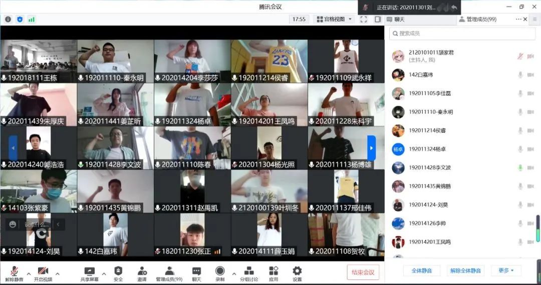Toggle 解除静音 microphone unmute button
This screenshot has height=285, width=541.
point(14,271)
